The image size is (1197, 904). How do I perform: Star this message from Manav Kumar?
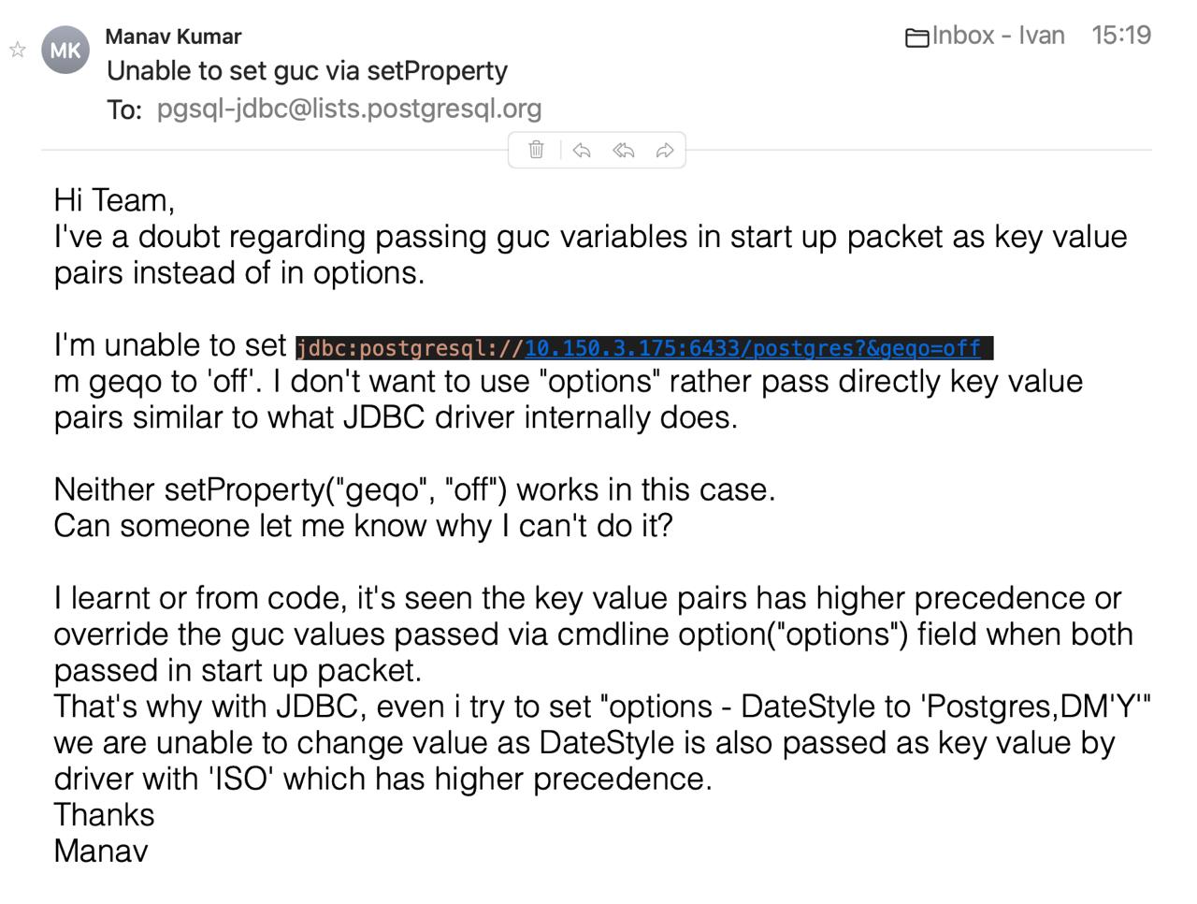tap(18, 50)
